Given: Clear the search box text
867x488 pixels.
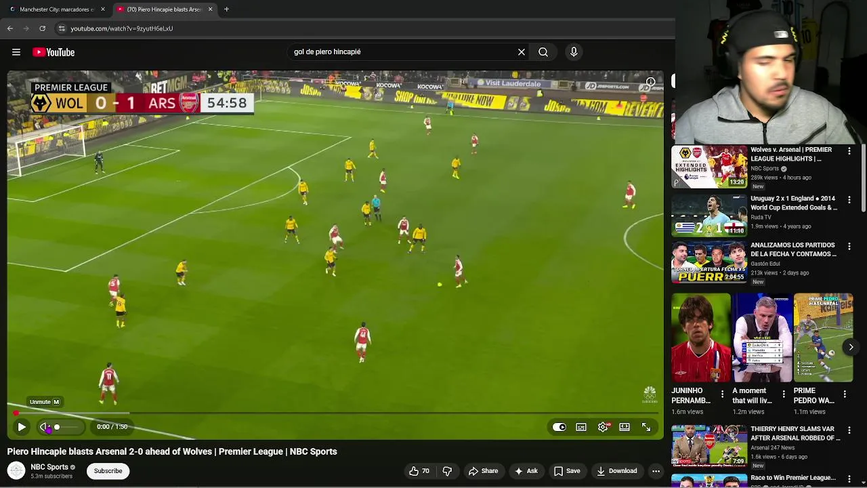Looking at the screenshot, I should tap(522, 52).
